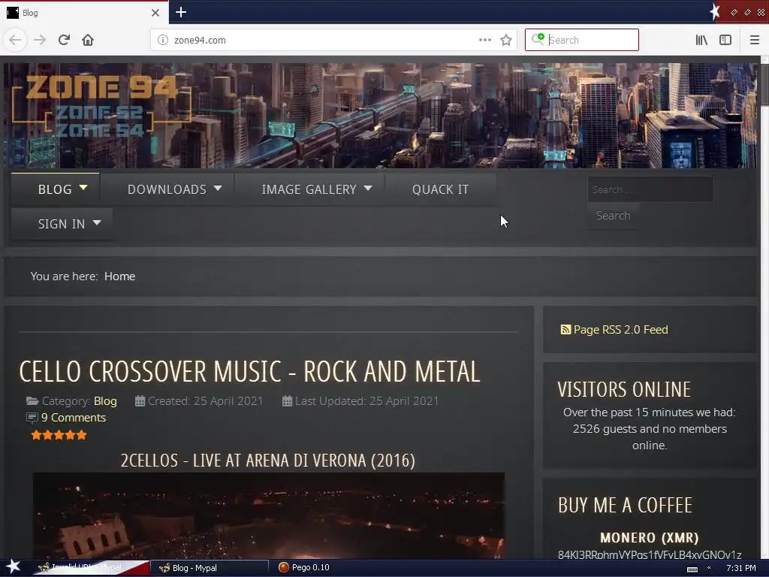Reload the zone94.com page
Viewport: 769px width, 577px height.
point(64,40)
